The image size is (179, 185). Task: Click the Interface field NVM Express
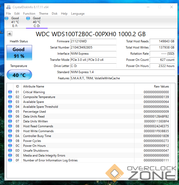93,54
